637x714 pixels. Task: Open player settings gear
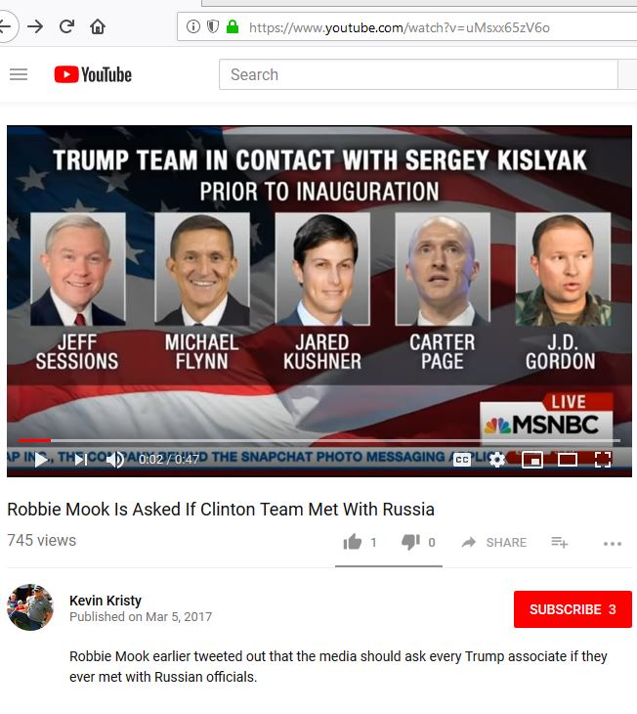click(497, 460)
